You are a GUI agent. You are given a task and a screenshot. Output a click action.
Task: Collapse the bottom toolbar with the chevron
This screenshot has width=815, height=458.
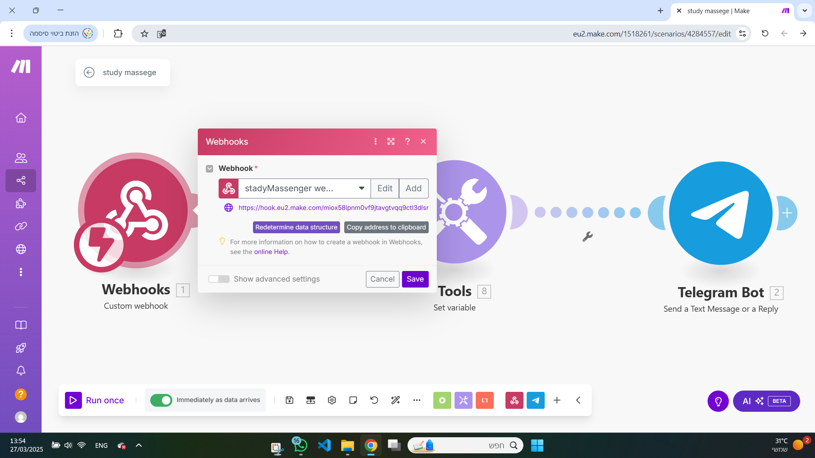pos(578,400)
